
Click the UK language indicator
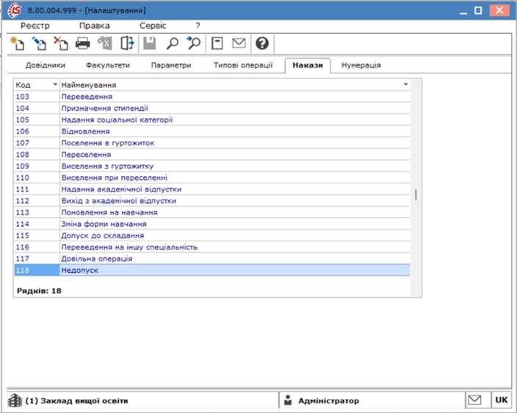tap(501, 400)
